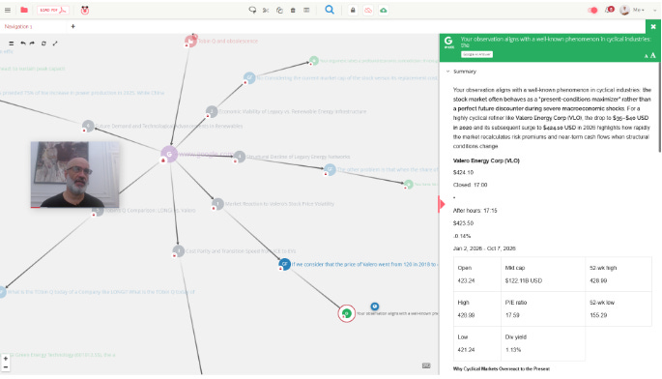
Task: Select Market Reaction to Valero's Stock node
Action: point(217,204)
